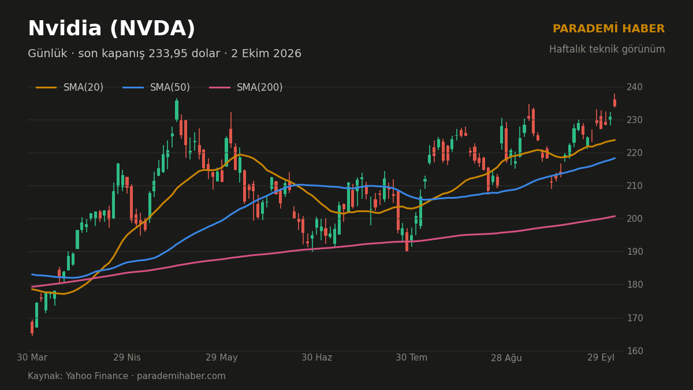Viewport: 693px width, 390px height.
Task: Click the Haftalık teknik görünüm caption
Action: coord(607,50)
